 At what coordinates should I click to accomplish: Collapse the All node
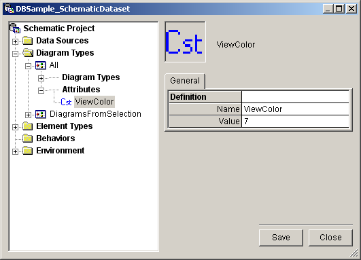(28, 67)
